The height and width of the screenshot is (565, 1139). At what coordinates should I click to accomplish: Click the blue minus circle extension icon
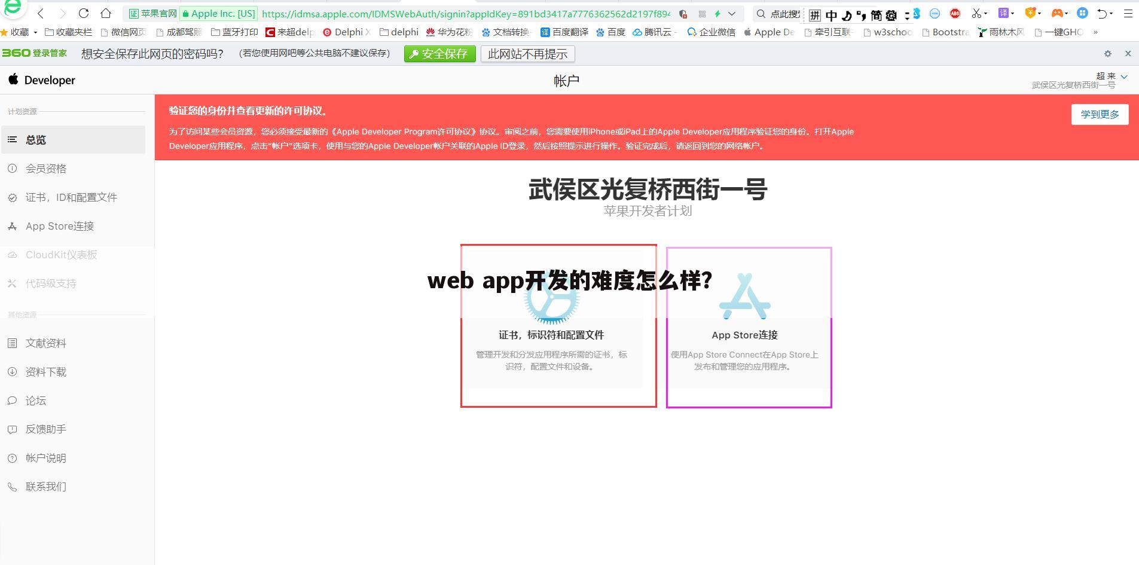[935, 13]
